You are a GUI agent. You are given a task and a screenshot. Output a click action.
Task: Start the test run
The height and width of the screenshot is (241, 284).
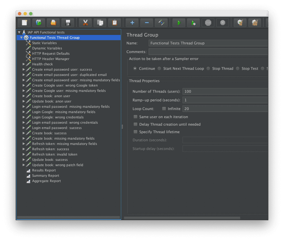pyautogui.click(x=179, y=22)
